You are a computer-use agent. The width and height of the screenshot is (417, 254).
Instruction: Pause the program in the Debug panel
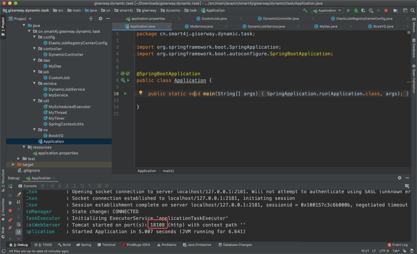pyautogui.click(x=10, y=203)
